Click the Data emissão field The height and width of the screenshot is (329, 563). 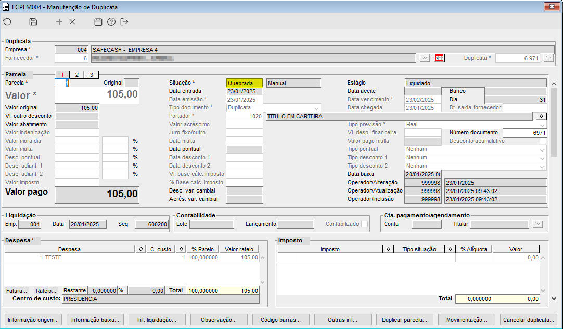tap(245, 100)
